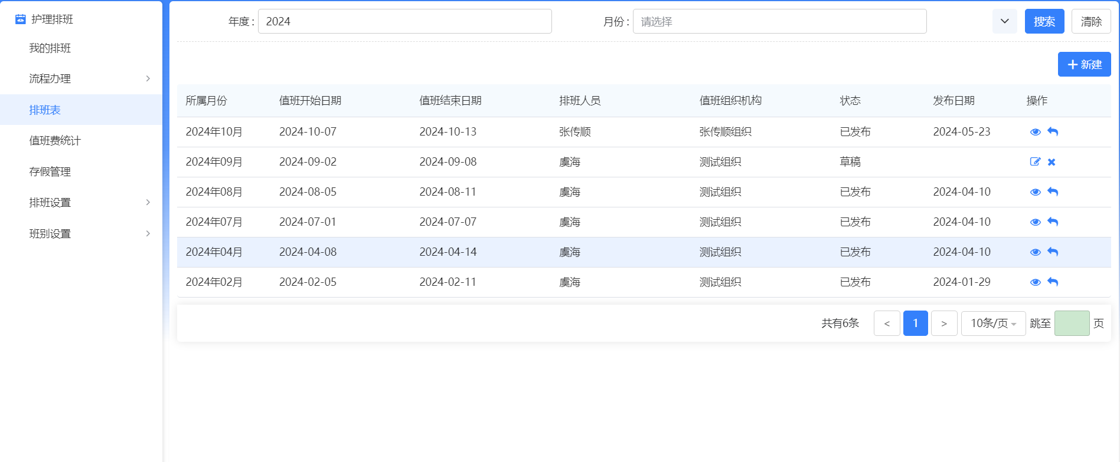Screen dimensions: 1120x462
Task: Click the 搜索 search button
Action: (1044, 21)
